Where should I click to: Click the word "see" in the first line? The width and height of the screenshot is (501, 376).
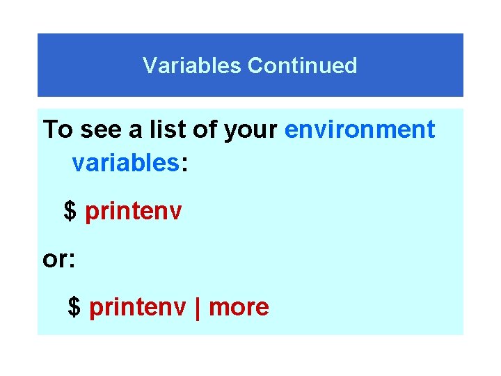(101, 131)
